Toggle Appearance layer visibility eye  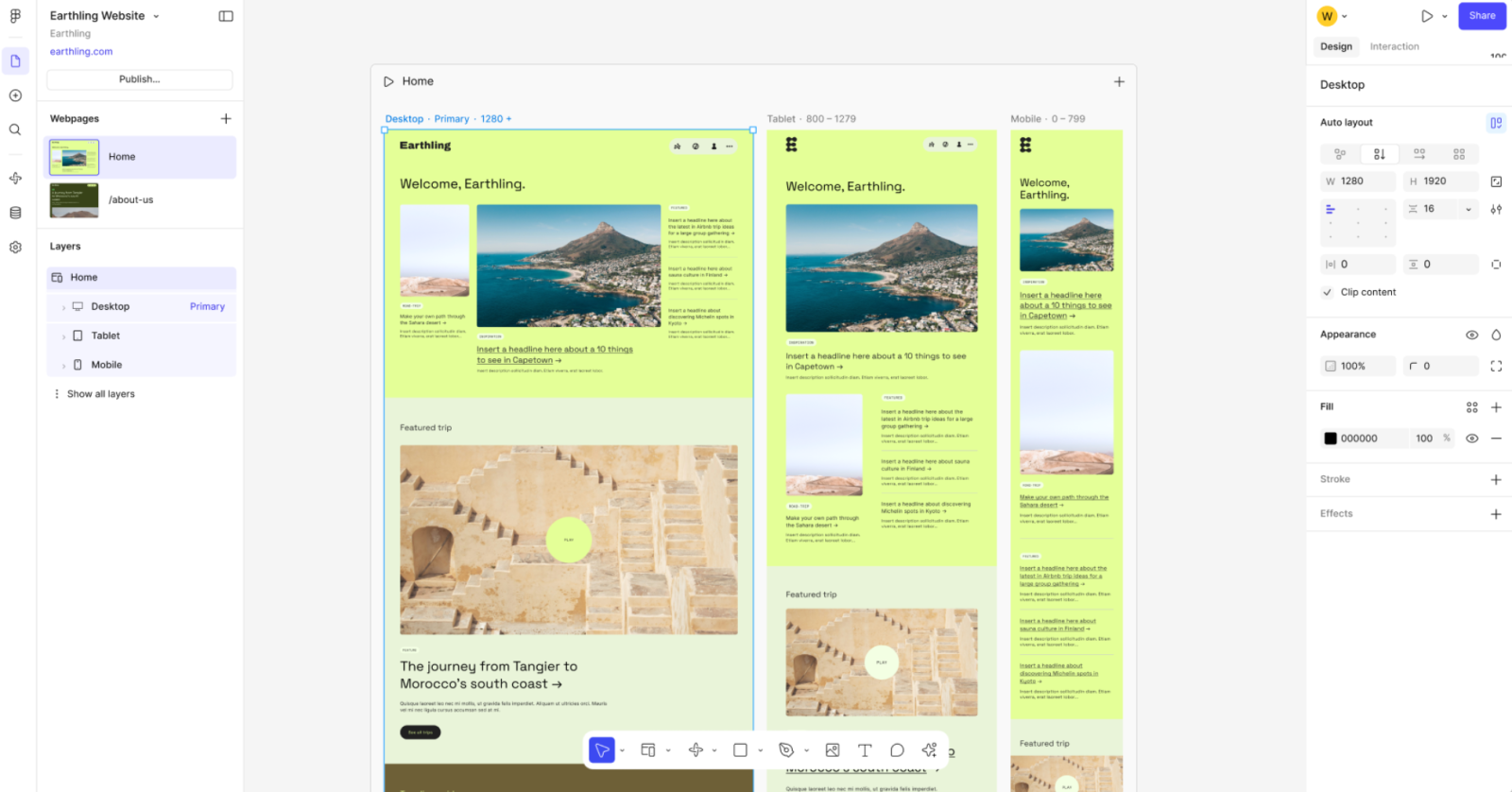(1471, 335)
